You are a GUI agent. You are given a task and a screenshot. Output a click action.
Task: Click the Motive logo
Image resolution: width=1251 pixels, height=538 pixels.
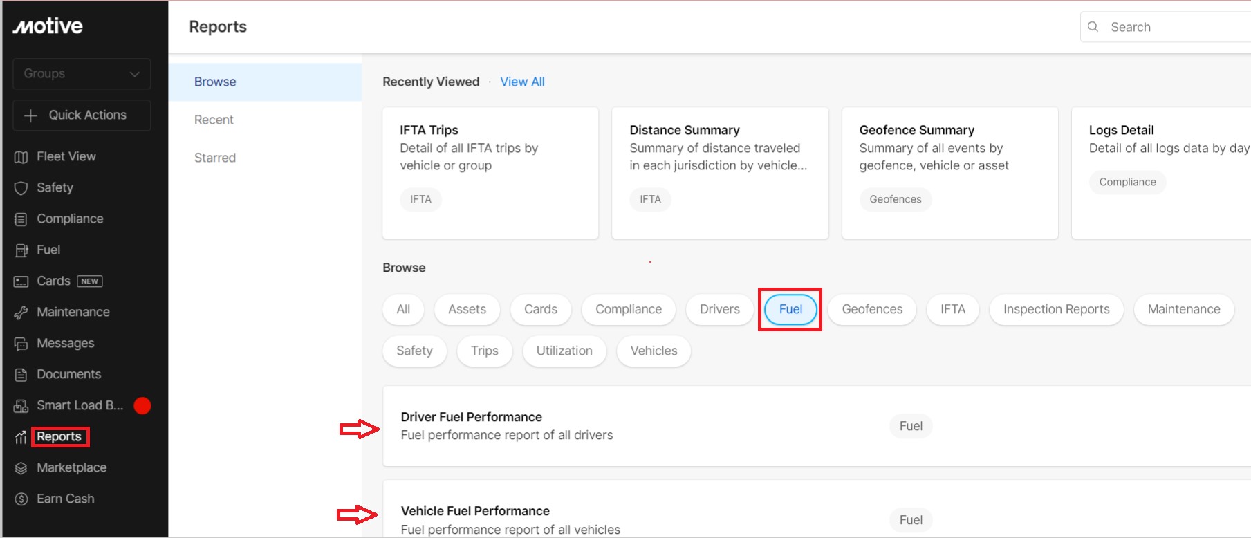[48, 26]
